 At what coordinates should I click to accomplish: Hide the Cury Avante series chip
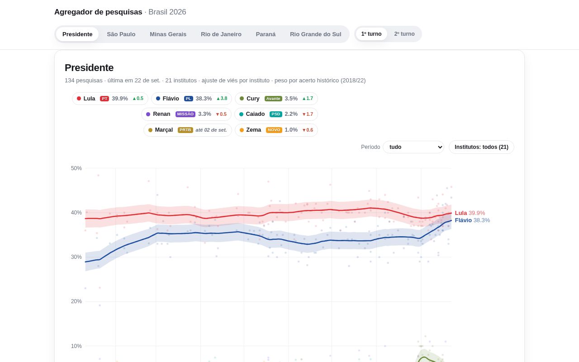click(276, 99)
